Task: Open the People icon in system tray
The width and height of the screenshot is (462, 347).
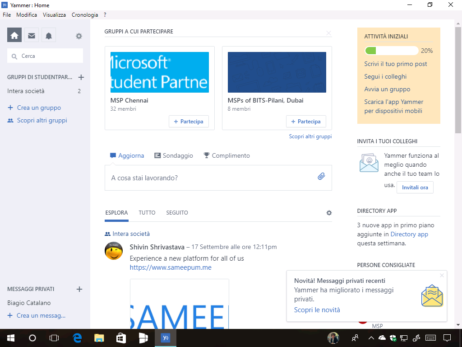Action: 355,338
